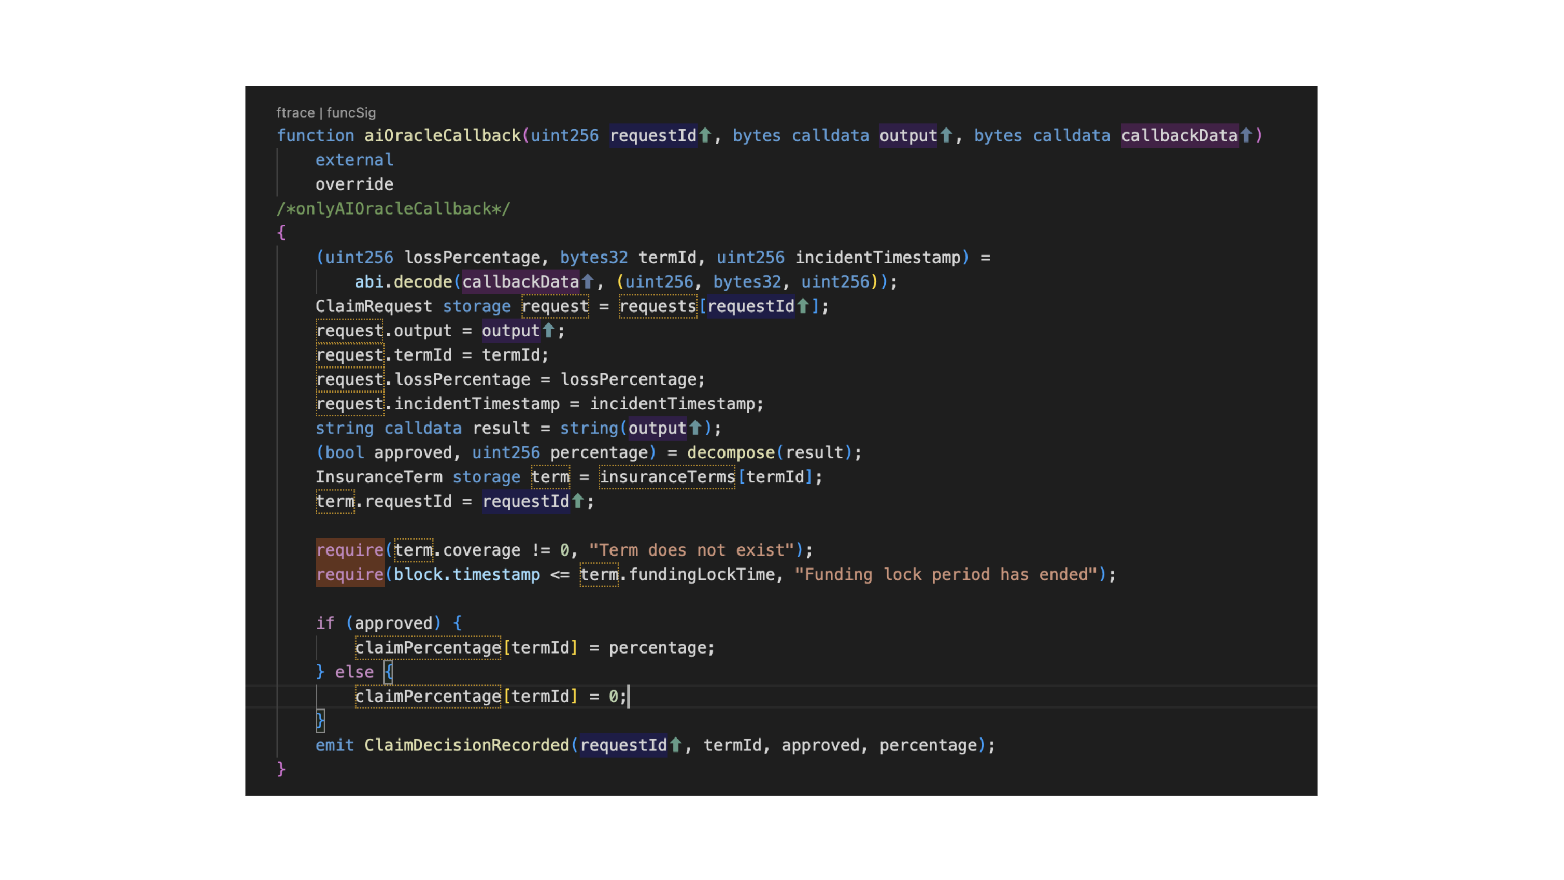Click 'block.timestamp' in second require

coord(466,575)
